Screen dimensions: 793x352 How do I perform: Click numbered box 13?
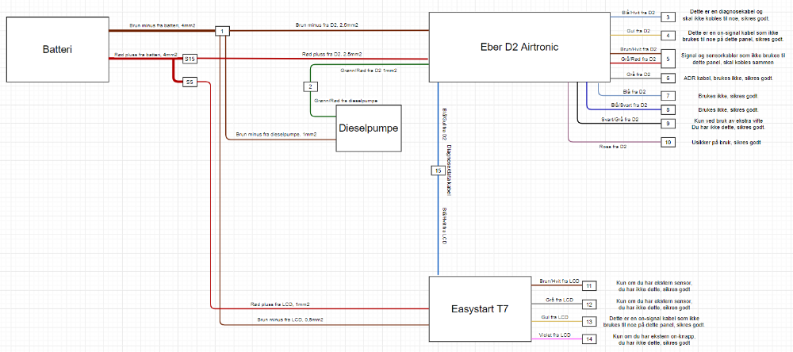click(589, 322)
